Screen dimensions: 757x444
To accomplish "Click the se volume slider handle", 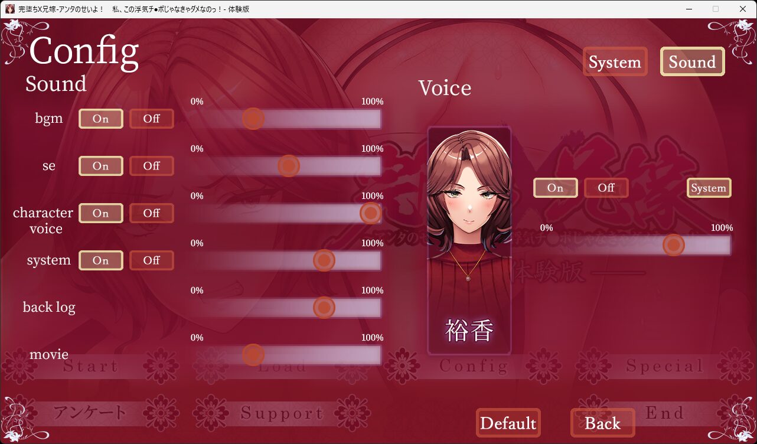I will point(289,166).
